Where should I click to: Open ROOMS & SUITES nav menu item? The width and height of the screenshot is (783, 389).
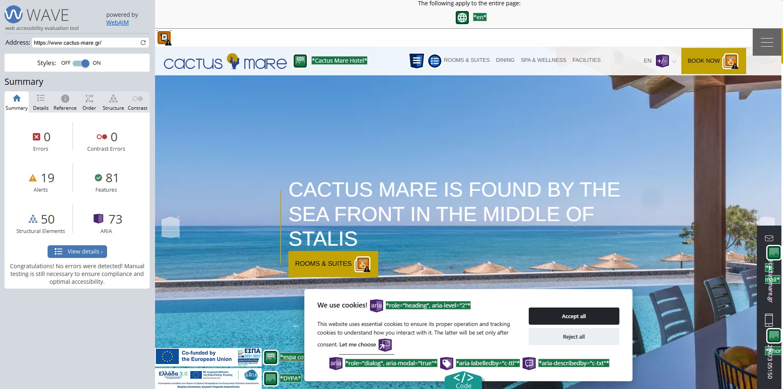pos(467,60)
